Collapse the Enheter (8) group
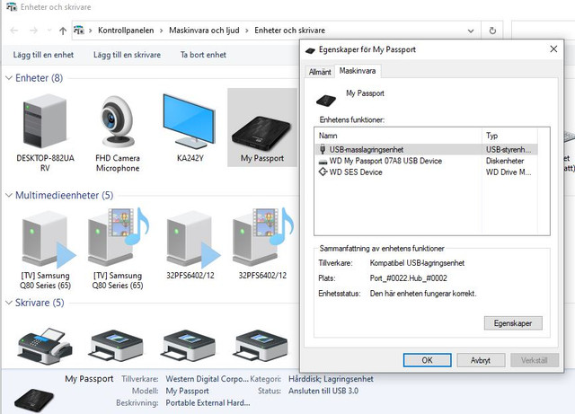The image size is (575, 414). point(9,78)
